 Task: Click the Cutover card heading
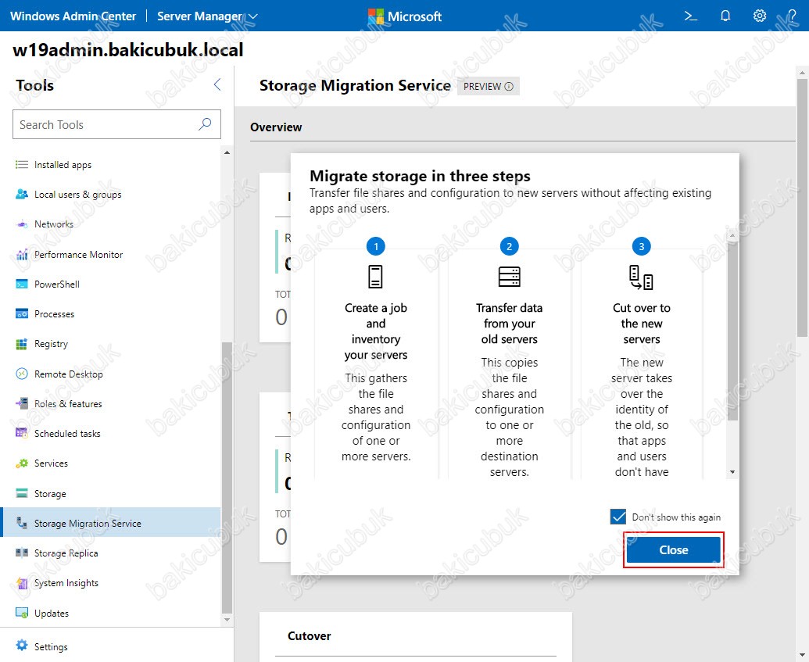point(309,635)
